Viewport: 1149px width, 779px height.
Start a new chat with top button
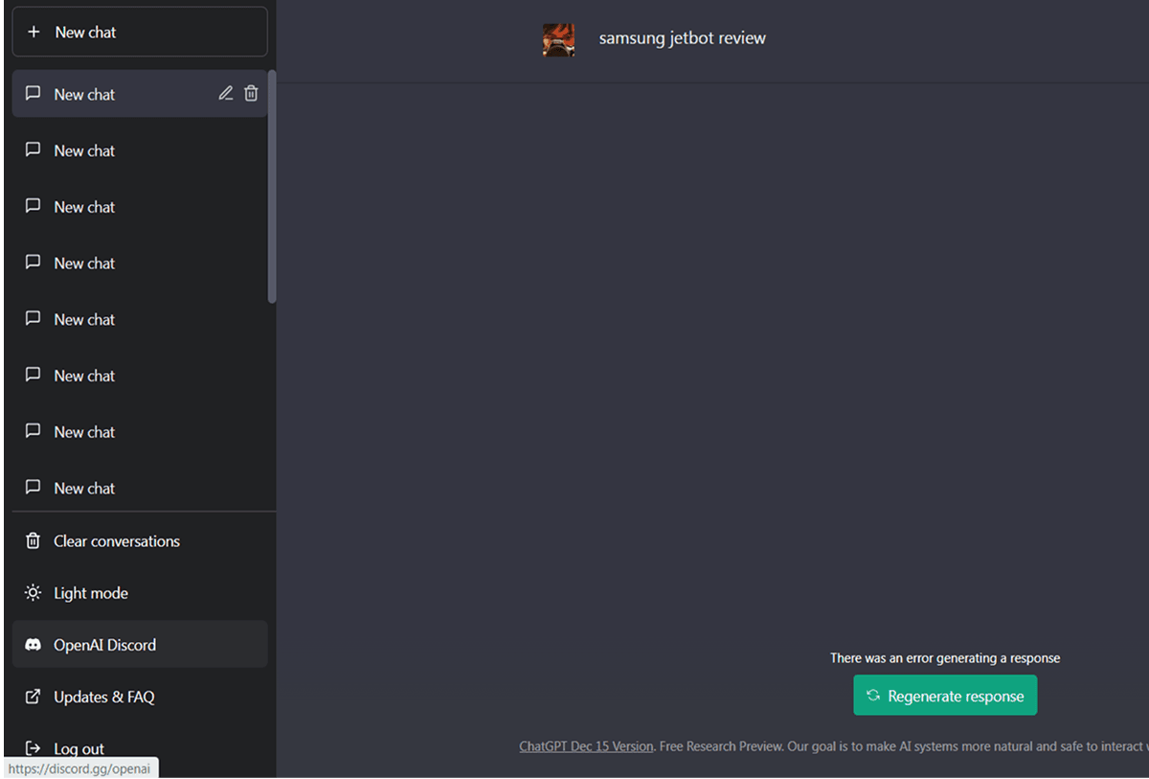140,33
